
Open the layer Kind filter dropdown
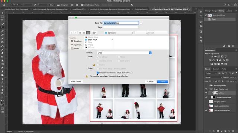pyautogui.click(x=211, y=73)
